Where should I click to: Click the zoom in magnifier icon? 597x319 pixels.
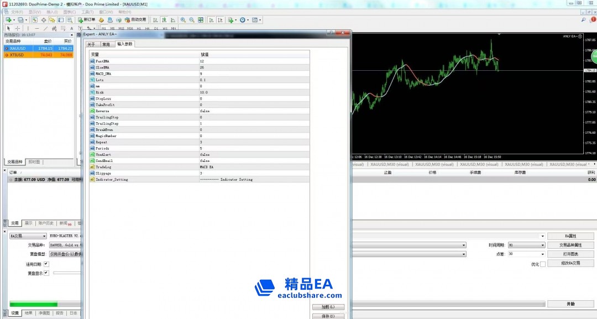coord(183,20)
